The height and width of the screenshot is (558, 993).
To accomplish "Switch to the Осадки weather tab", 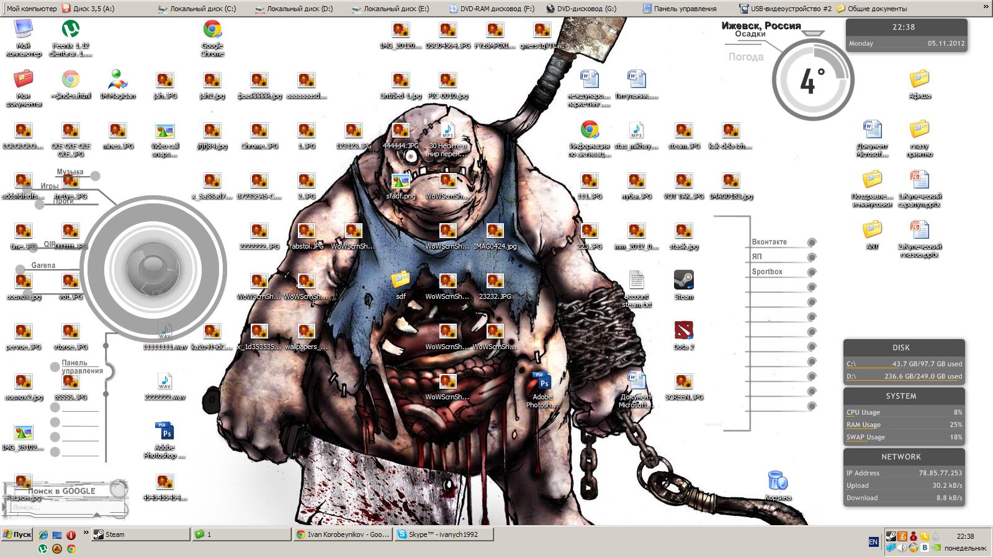I will [x=750, y=34].
